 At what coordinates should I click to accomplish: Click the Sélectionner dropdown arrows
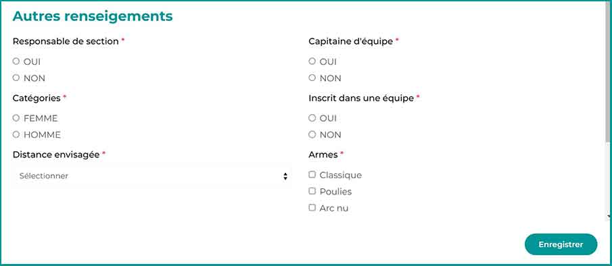click(x=285, y=176)
